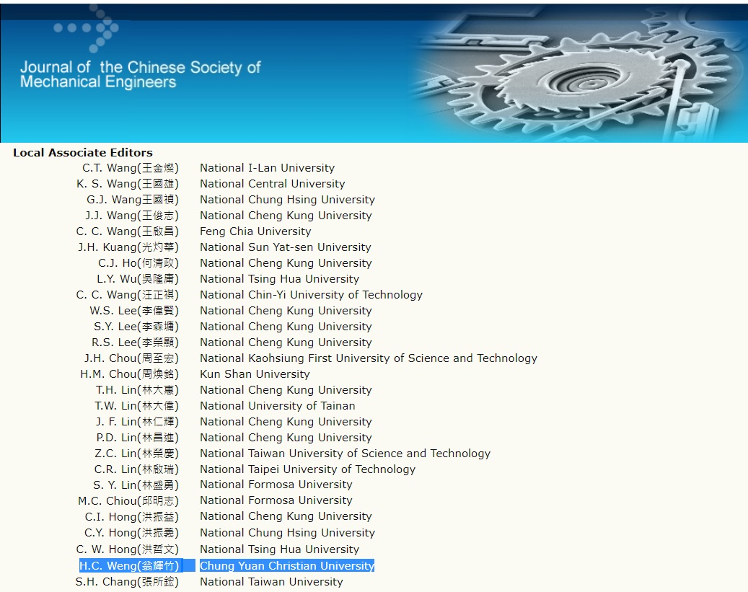Select the name J. F. Lin
Image resolution: width=748 pixels, height=592 pixels.
tap(137, 422)
